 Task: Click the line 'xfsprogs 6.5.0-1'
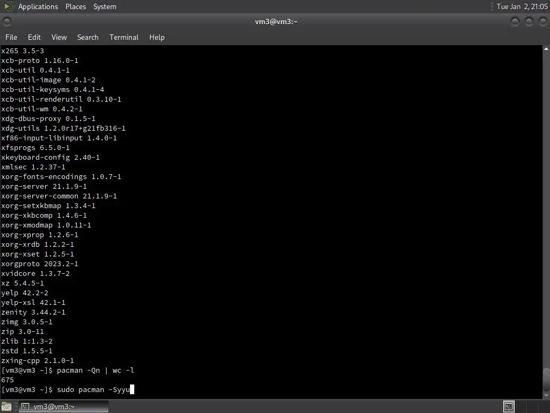point(35,148)
